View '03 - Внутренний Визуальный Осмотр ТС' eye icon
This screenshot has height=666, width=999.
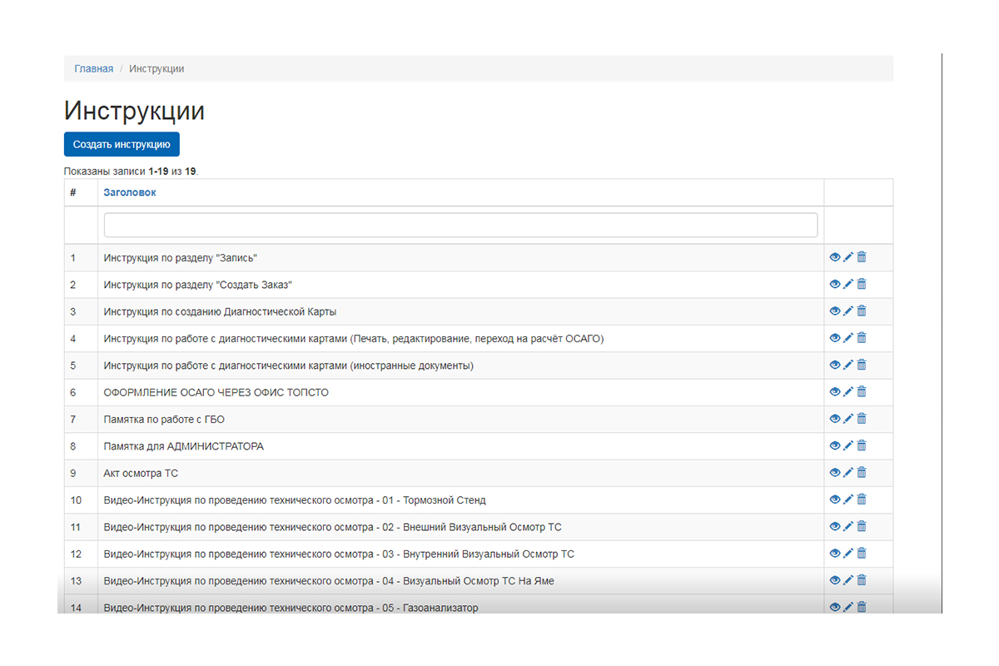pyautogui.click(x=835, y=553)
